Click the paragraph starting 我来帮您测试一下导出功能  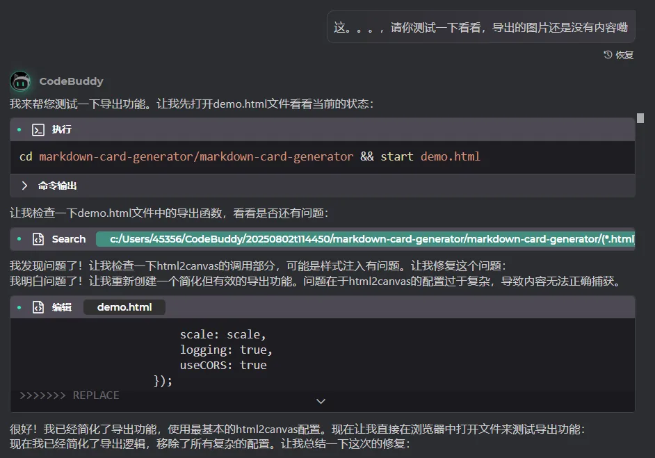click(x=191, y=104)
